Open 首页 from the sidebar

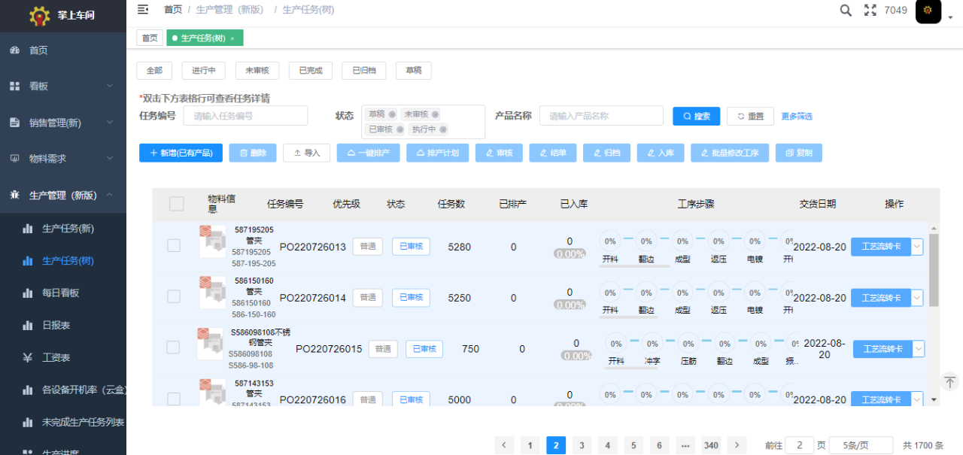coord(39,50)
